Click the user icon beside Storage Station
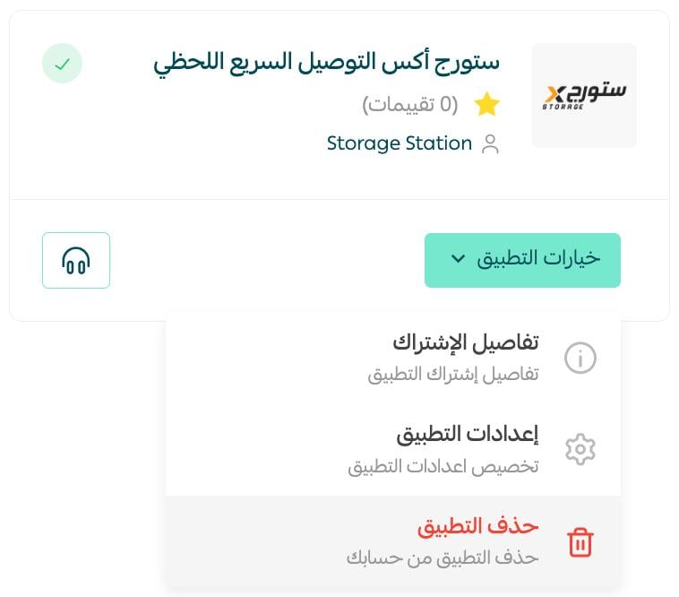 coord(490,143)
